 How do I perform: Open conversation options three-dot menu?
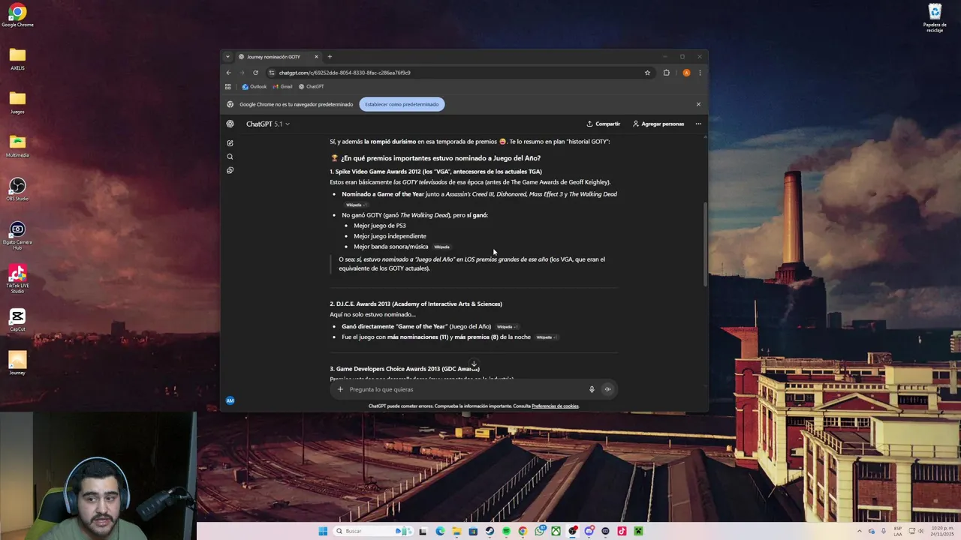(698, 124)
